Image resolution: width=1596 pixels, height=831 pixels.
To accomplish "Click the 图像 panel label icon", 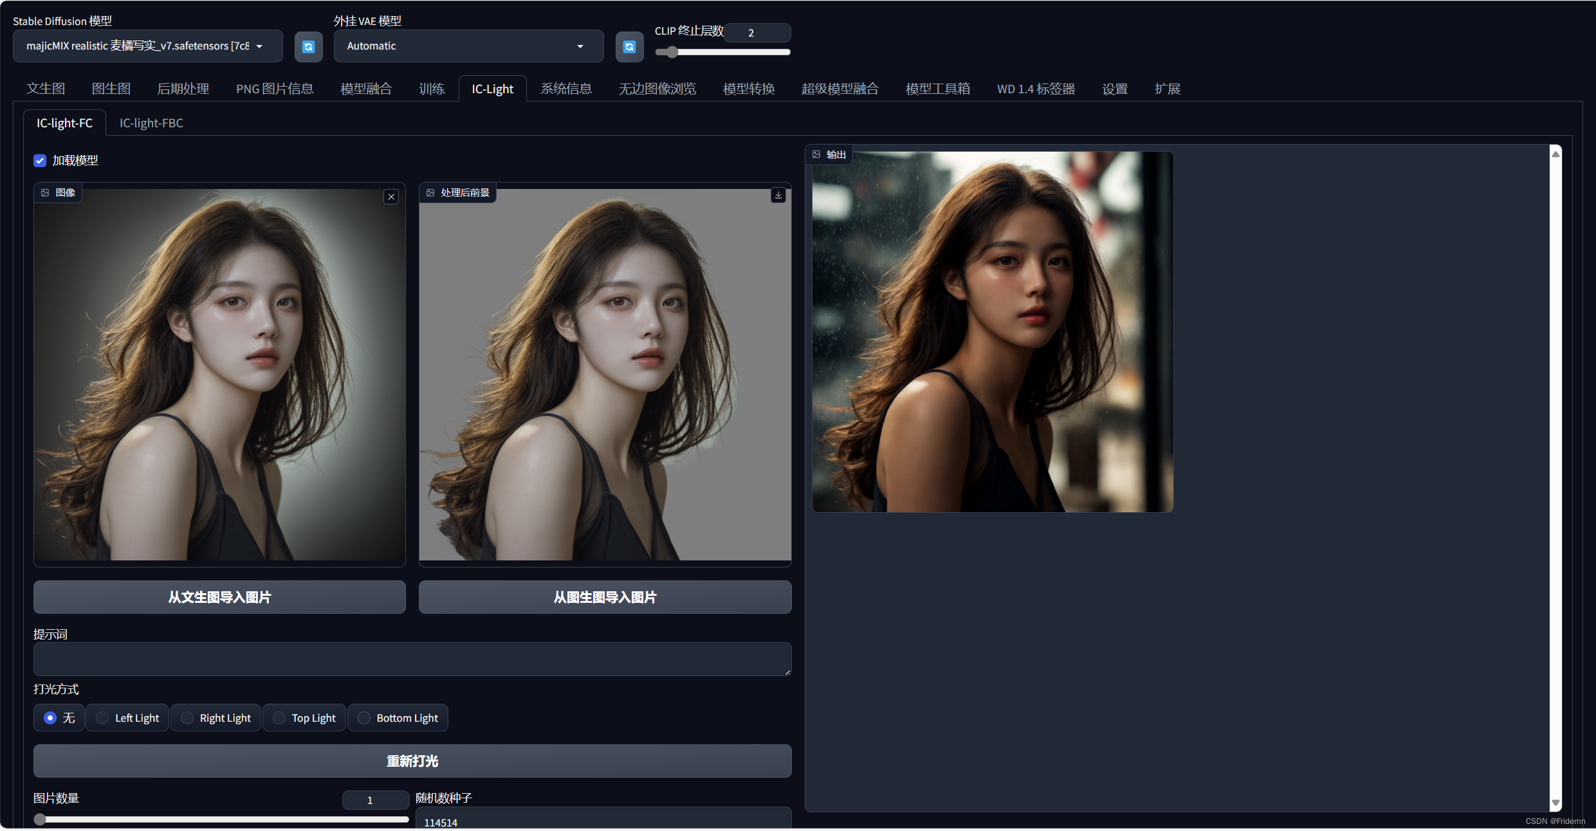I will pos(45,193).
